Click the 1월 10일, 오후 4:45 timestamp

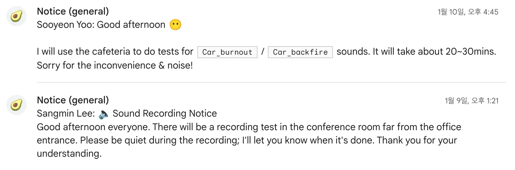coord(468,12)
